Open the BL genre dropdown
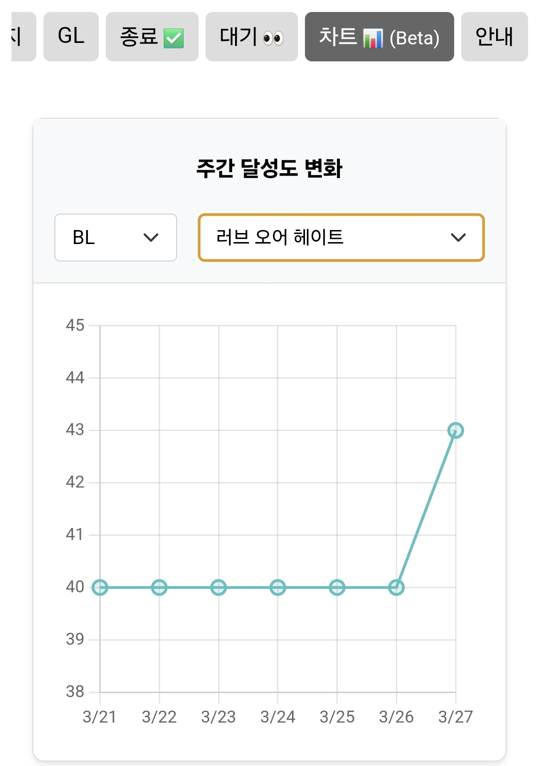Image resolution: width=539 pixels, height=766 pixels. click(115, 238)
